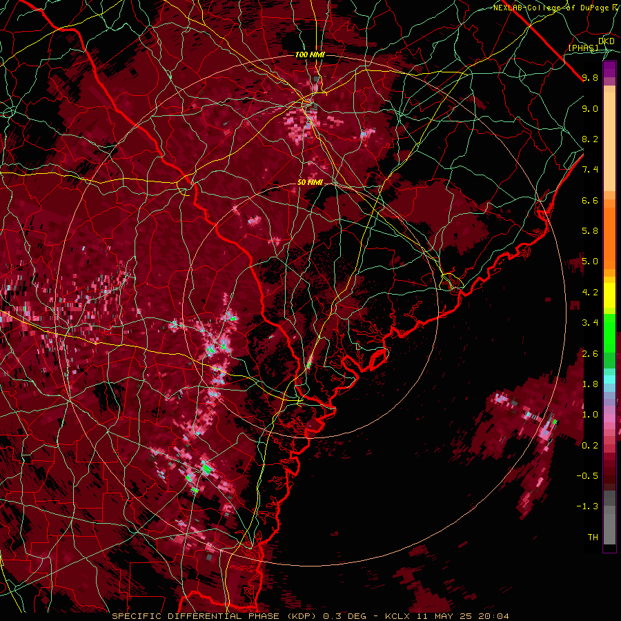Click the -0.5 value on color scale

(x=587, y=475)
